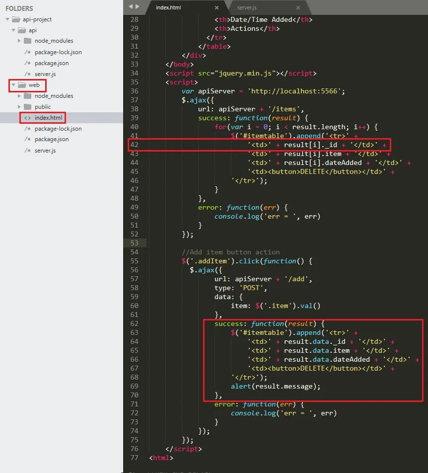Click file icon of api server.js
This screenshot has height=473, width=428.
(28, 74)
